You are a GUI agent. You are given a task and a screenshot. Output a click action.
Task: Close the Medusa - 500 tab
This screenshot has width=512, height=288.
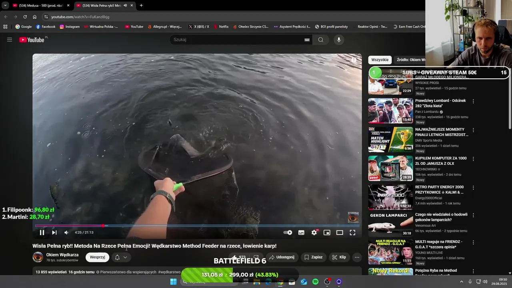coord(68,6)
